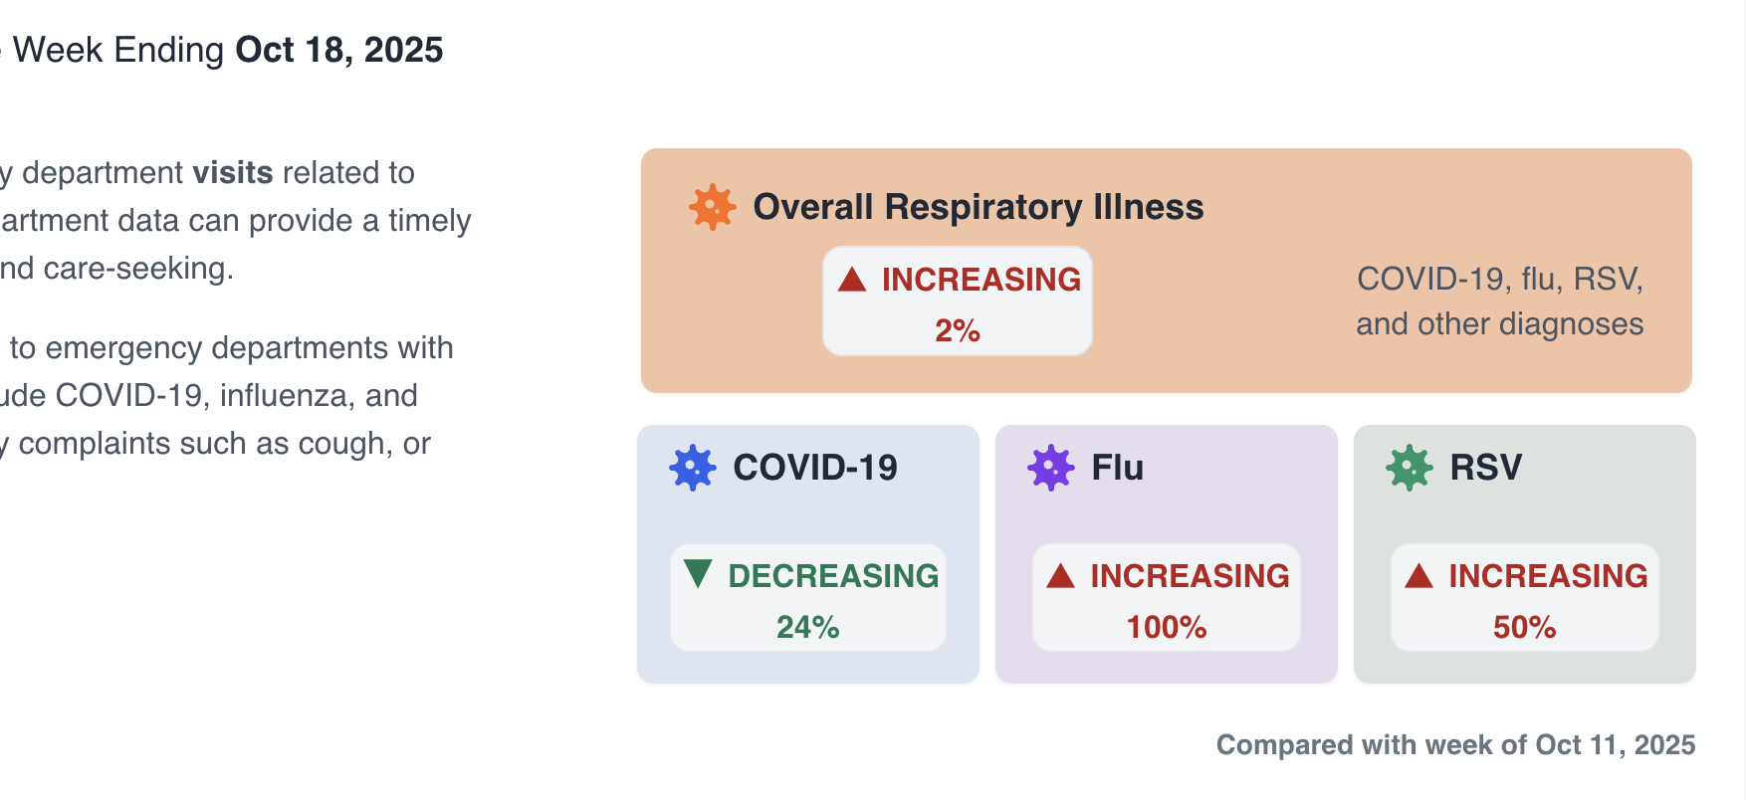This screenshot has height=800, width=1746.
Task: Click the red up triangle in the Overall badge
Action: 852,280
